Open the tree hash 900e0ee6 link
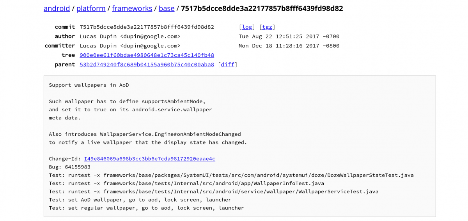The height and width of the screenshot is (221, 468). [147, 55]
